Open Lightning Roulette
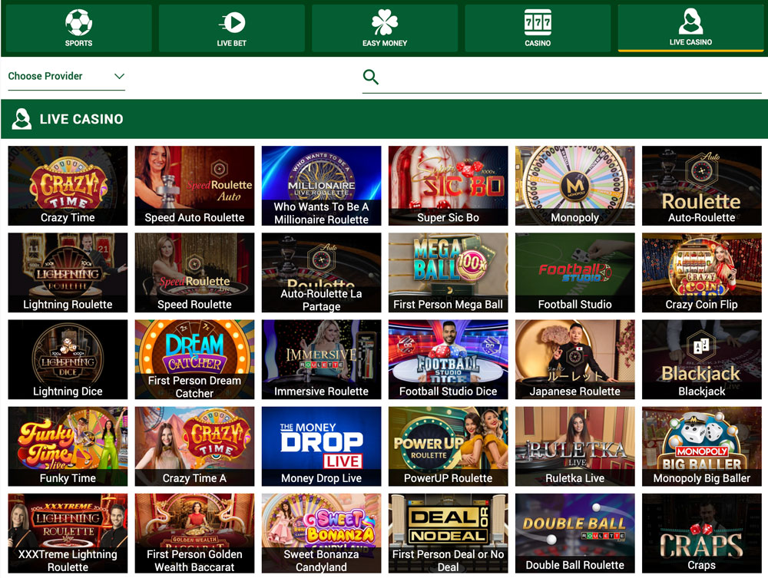 [x=68, y=272]
